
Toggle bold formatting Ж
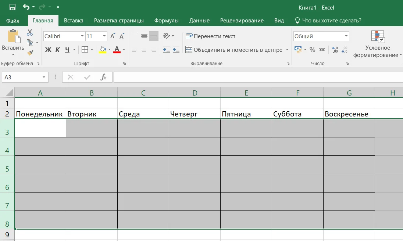[x=48, y=50]
